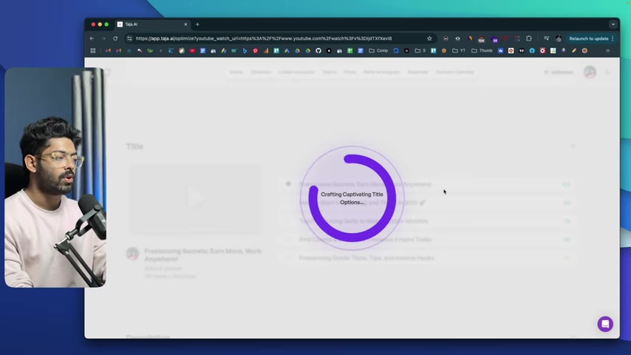Click 'Freelancing Guide: Tools, Tips, and Income Hacks' title

(366, 258)
